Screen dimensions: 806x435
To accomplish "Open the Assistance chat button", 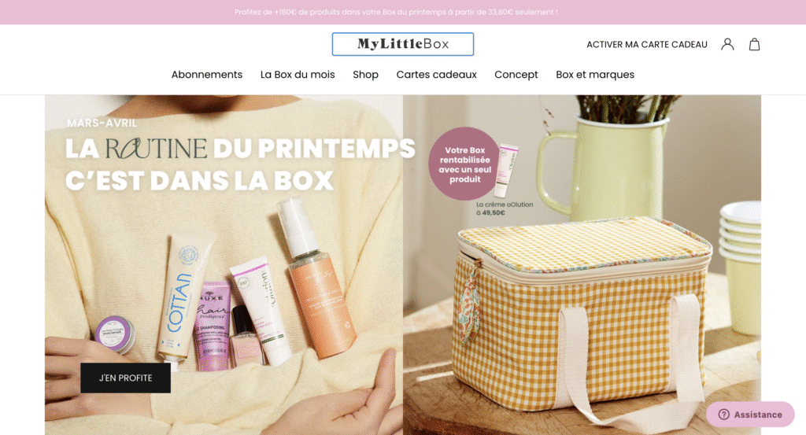I will click(x=750, y=415).
